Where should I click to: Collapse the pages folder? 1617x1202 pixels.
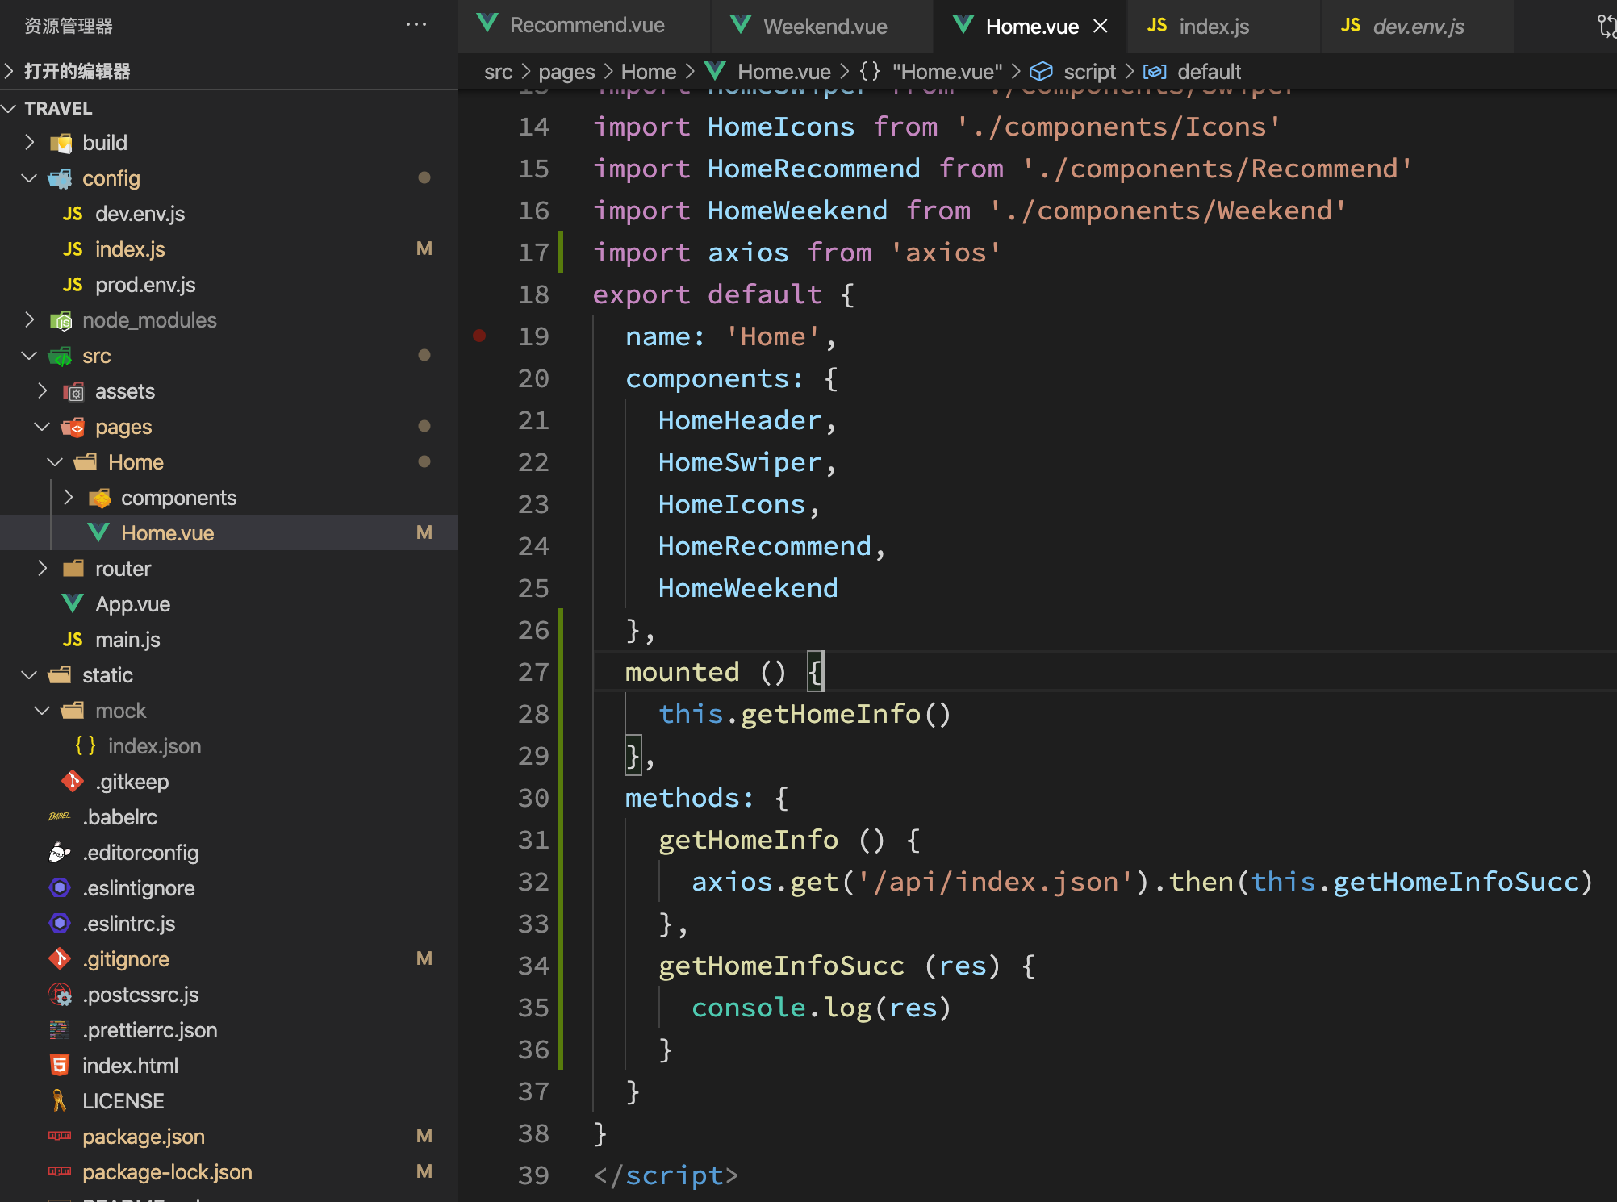coord(43,427)
